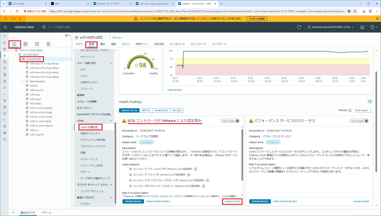381x216 pixels.
Task: Open the Administrator@VSPHERE.LOCAL user menu
Action: click(331, 27)
